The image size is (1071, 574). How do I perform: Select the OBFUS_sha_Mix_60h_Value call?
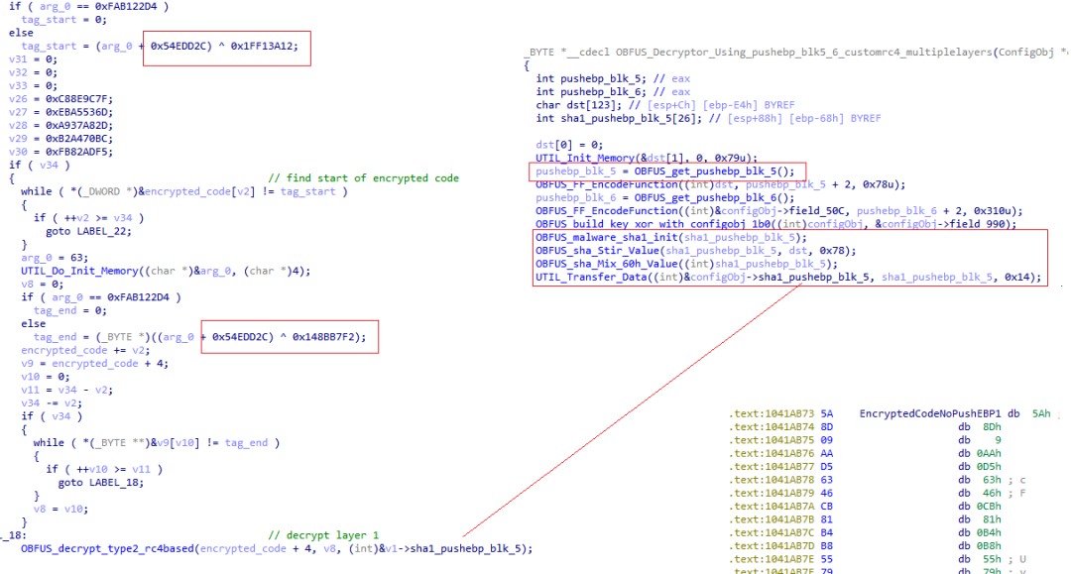601,264
